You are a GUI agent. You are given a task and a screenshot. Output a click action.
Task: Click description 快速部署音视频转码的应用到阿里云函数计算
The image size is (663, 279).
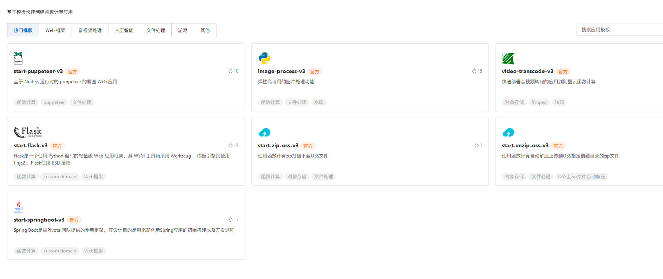pyautogui.click(x=549, y=82)
